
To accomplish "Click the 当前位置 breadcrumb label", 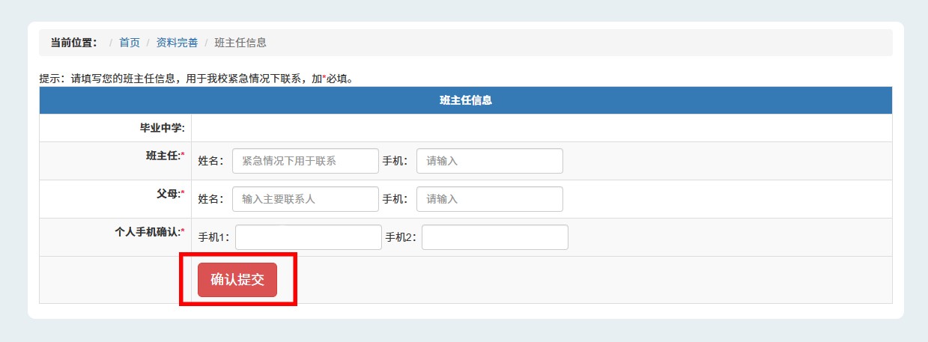I will [73, 43].
